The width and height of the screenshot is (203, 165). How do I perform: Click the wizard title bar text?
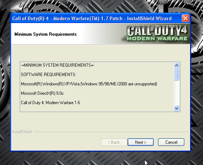click(x=92, y=18)
